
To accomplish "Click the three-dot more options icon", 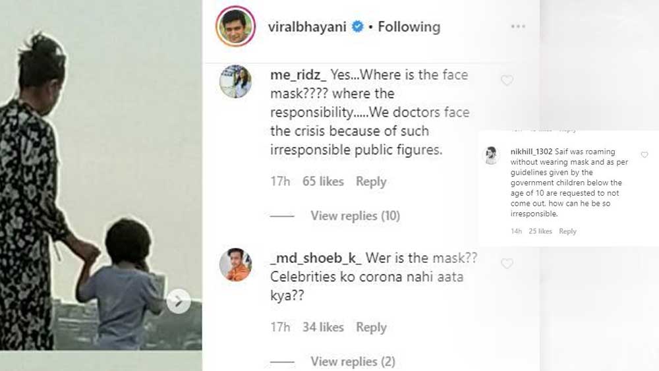I will pyautogui.click(x=518, y=26).
